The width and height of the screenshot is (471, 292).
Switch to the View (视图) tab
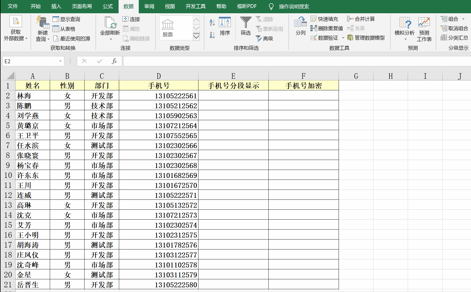170,6
